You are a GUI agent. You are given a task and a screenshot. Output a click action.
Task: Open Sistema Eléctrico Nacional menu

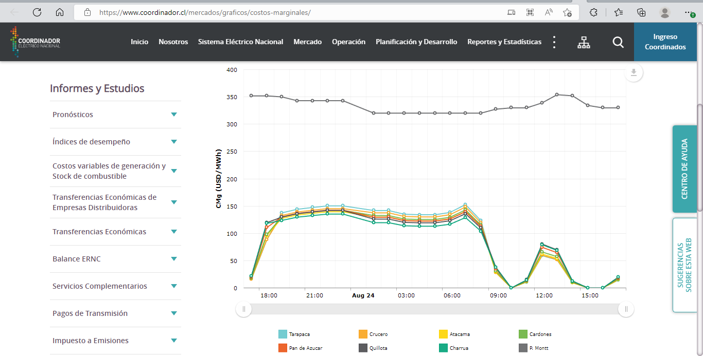pyautogui.click(x=240, y=42)
